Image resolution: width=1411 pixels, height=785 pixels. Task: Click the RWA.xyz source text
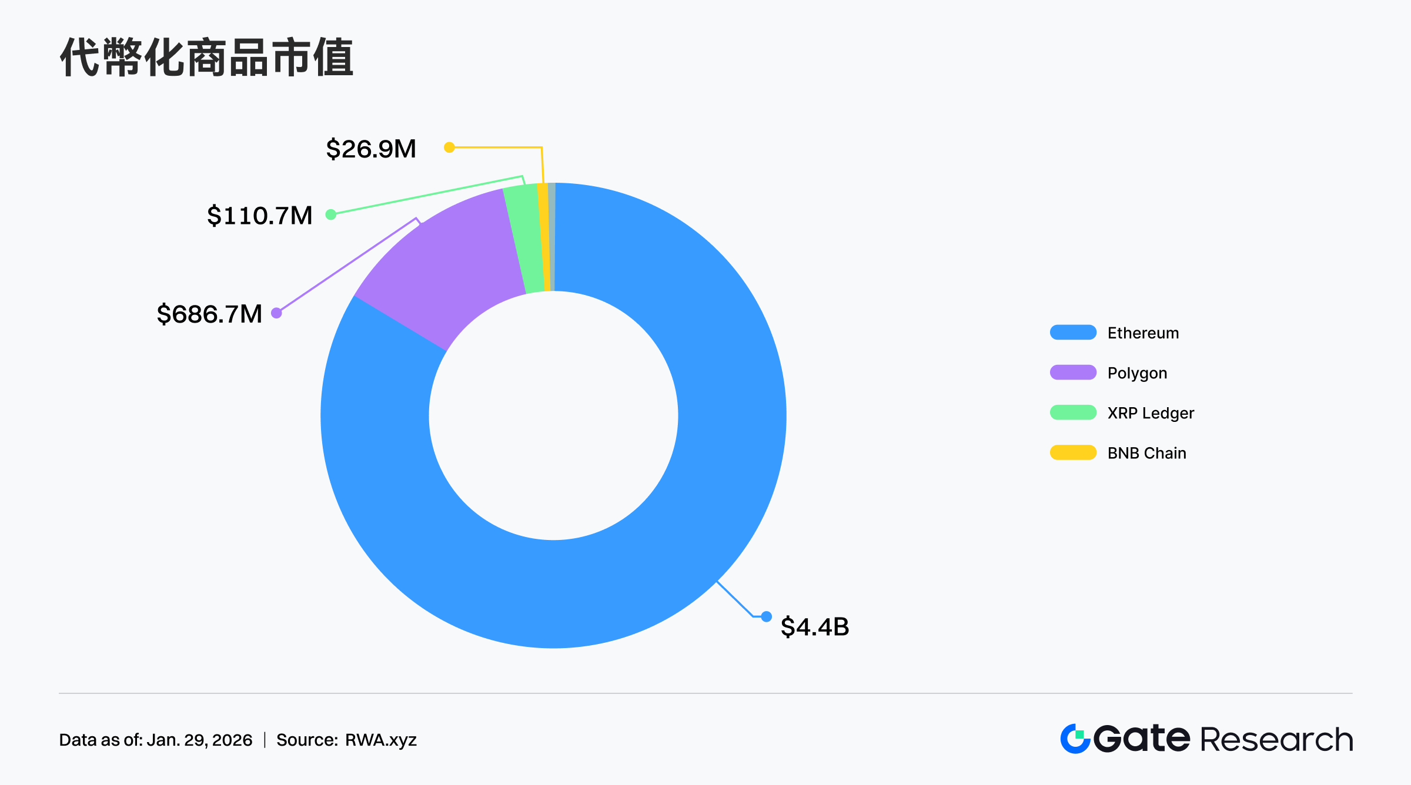click(380, 740)
